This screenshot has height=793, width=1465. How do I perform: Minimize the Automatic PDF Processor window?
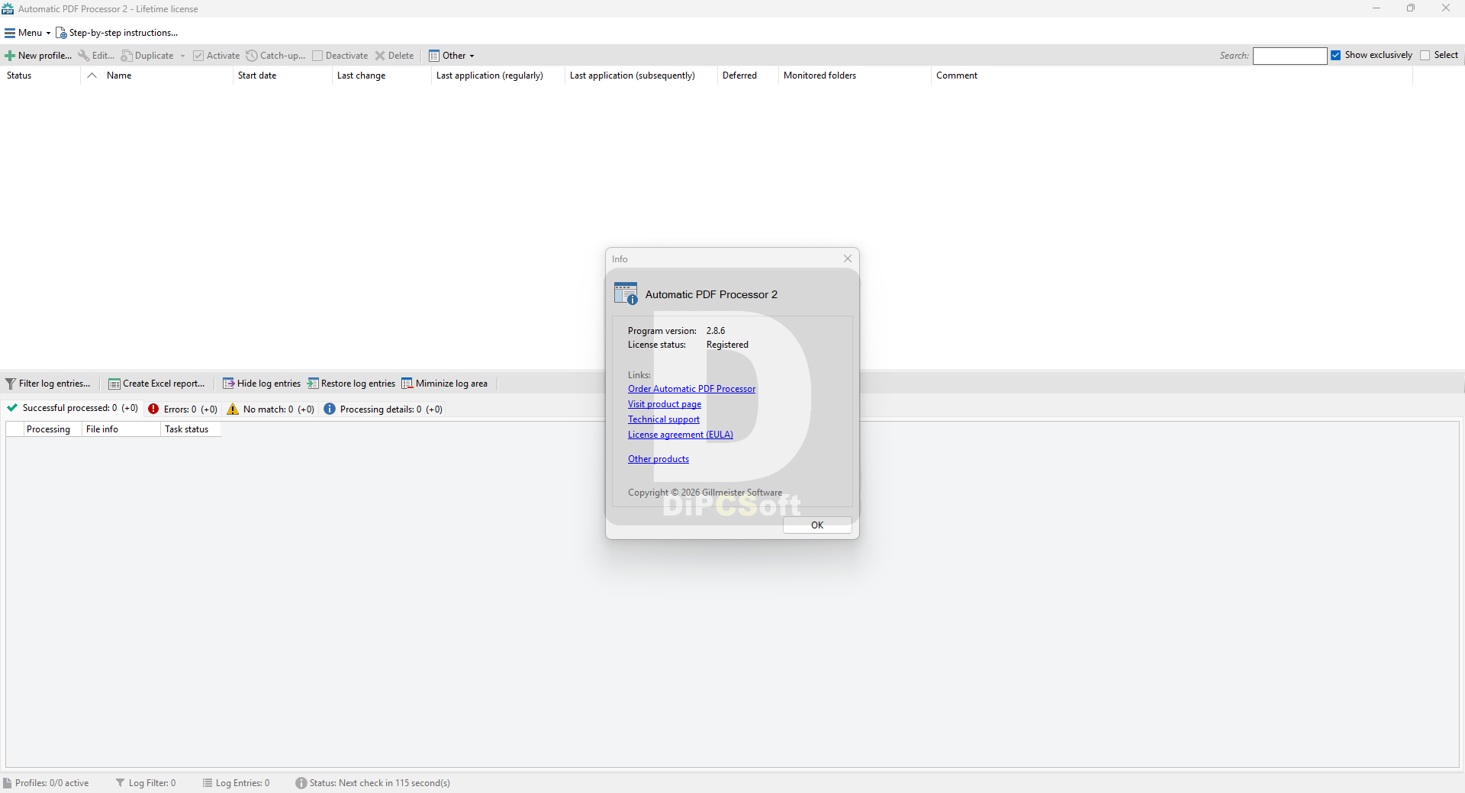pos(1376,8)
